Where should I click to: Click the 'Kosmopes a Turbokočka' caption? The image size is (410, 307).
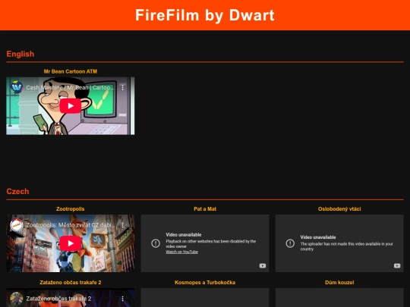[205, 283]
